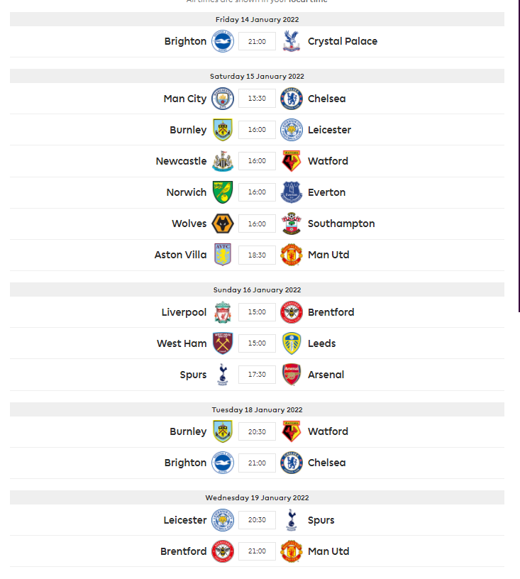The width and height of the screenshot is (520, 579).
Task: Open the 20:30 Burnley v Watford kickoff
Action: click(x=257, y=431)
